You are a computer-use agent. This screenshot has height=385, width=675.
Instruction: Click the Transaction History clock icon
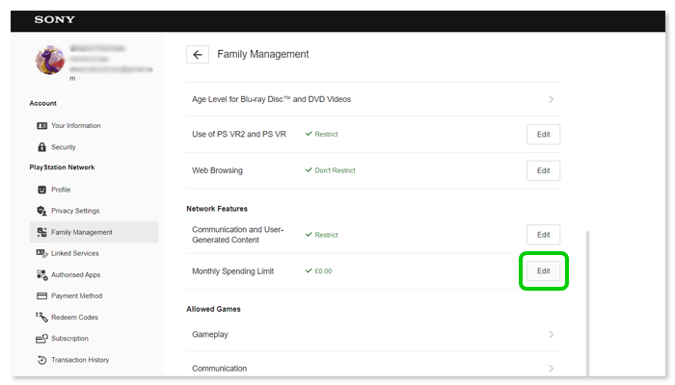coord(41,360)
